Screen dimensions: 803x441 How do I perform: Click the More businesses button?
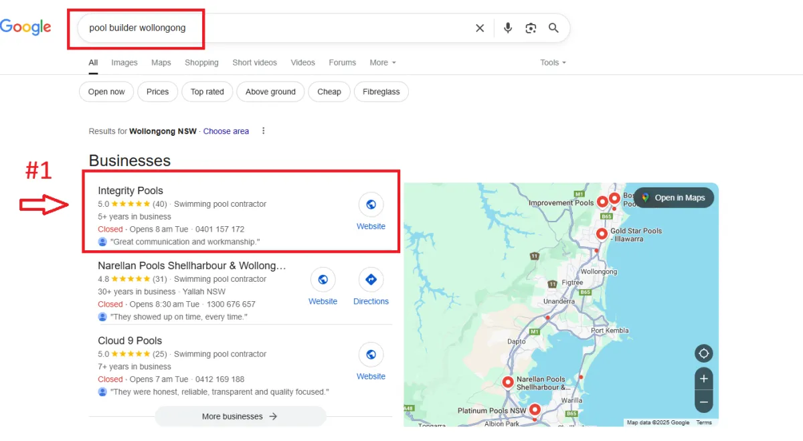coord(240,416)
